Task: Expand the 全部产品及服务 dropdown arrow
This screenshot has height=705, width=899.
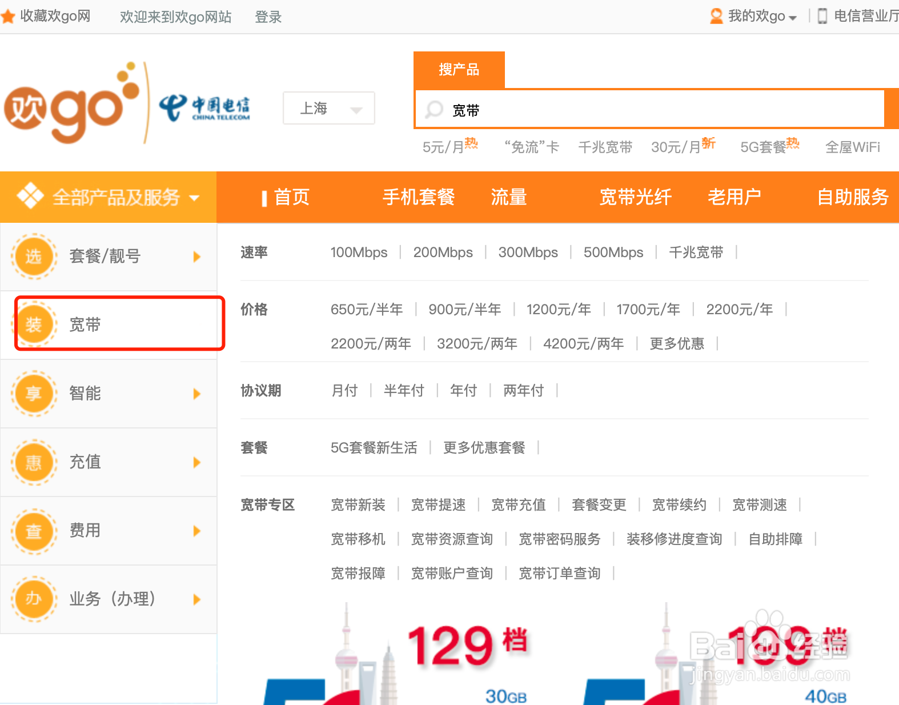Action: (194, 198)
